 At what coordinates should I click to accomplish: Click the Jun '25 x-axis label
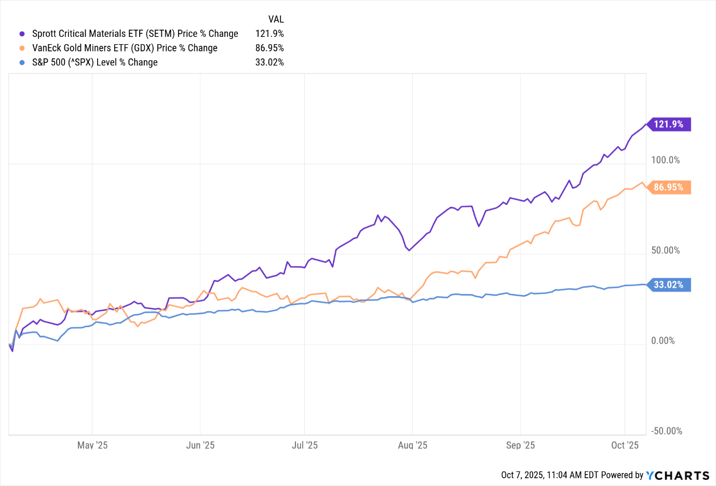coord(200,445)
